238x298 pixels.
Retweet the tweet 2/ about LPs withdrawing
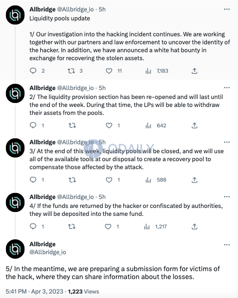72,125
